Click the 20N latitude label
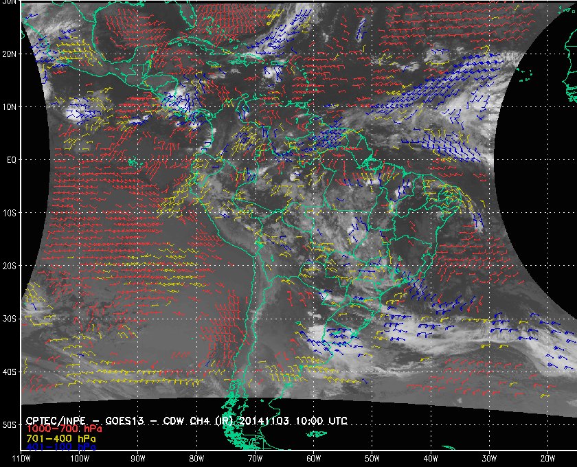This screenshot has height=467, width=577. click(9, 54)
